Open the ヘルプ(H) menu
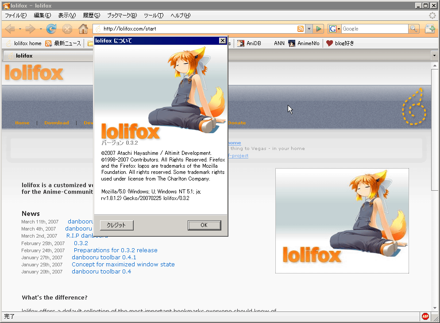 tap(181, 15)
